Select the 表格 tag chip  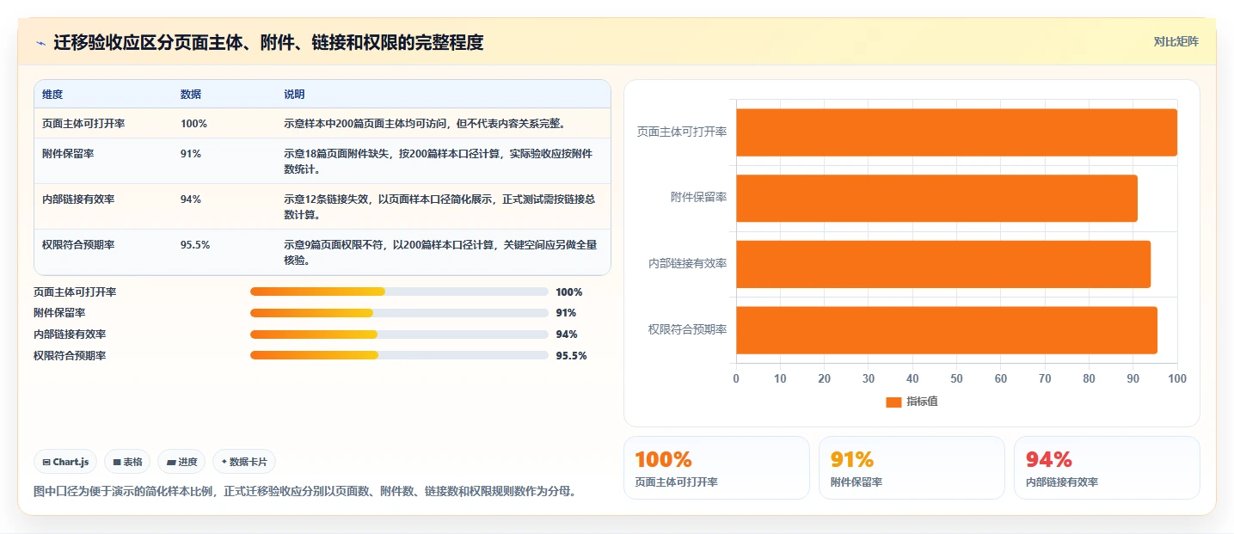(127, 462)
